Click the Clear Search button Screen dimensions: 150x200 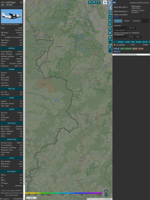tap(120, 31)
